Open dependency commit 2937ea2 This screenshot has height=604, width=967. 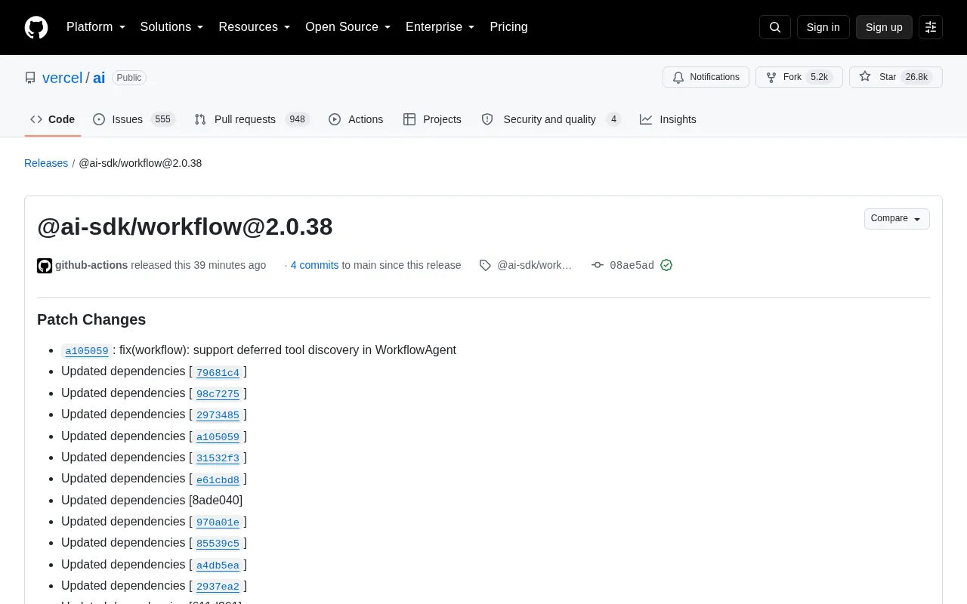click(218, 586)
